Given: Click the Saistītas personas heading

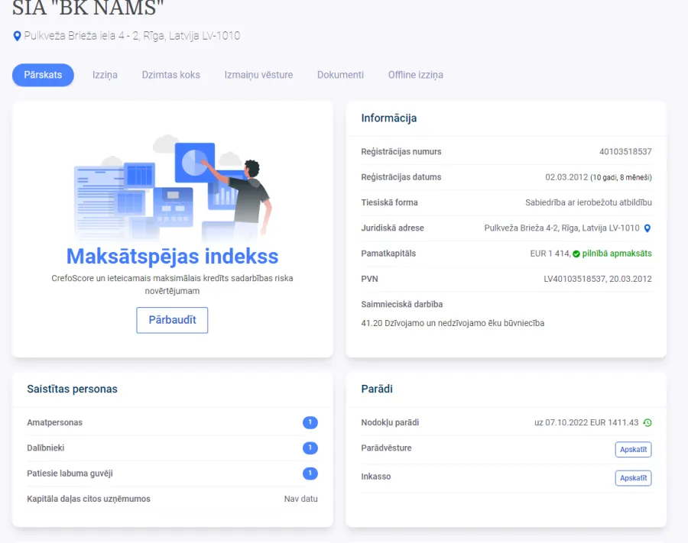Looking at the screenshot, I should pos(72,389).
